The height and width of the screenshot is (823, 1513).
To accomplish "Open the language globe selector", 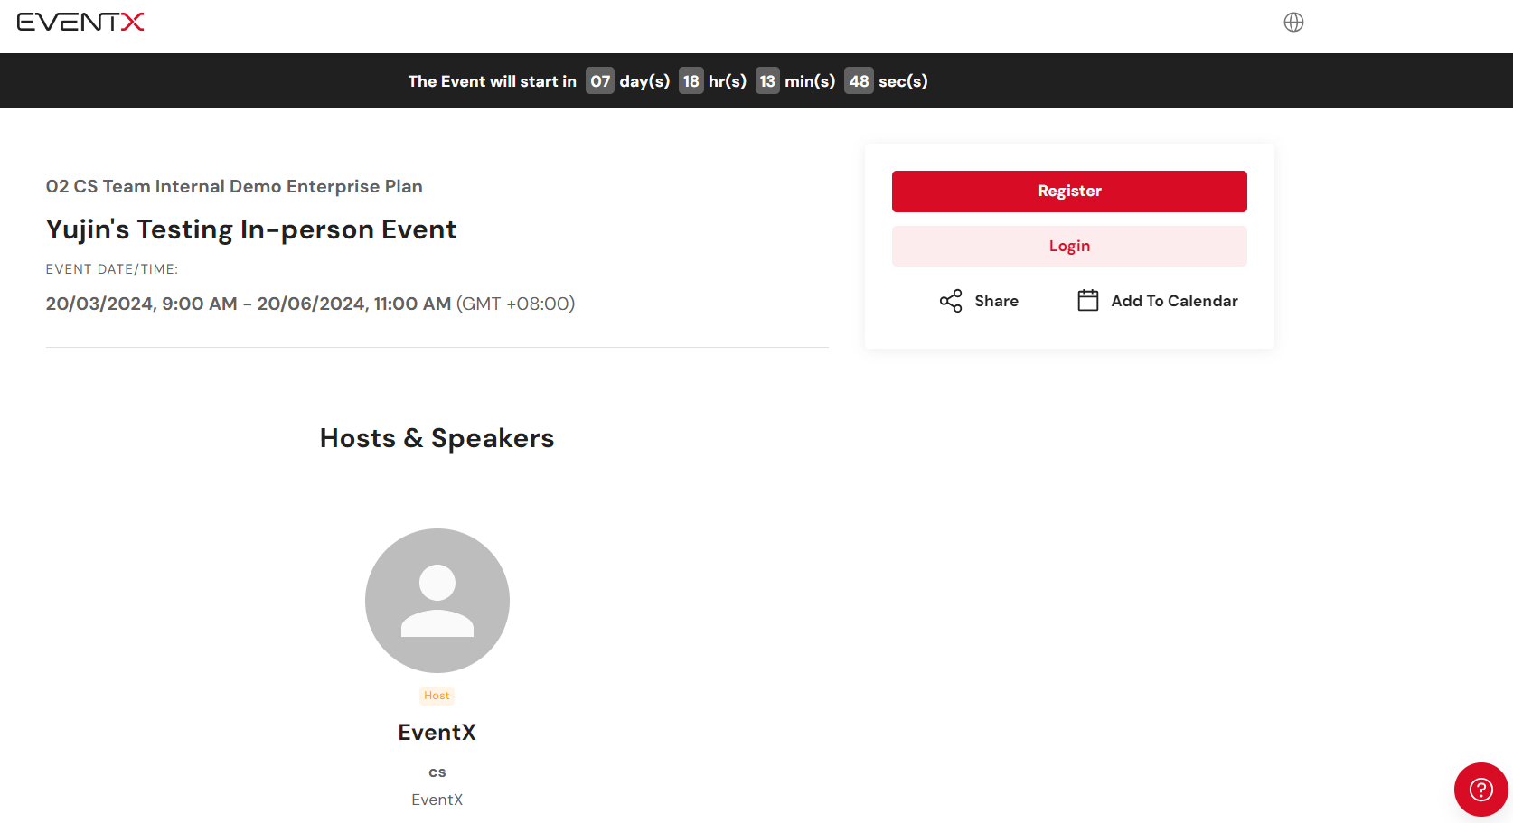I will (1293, 22).
